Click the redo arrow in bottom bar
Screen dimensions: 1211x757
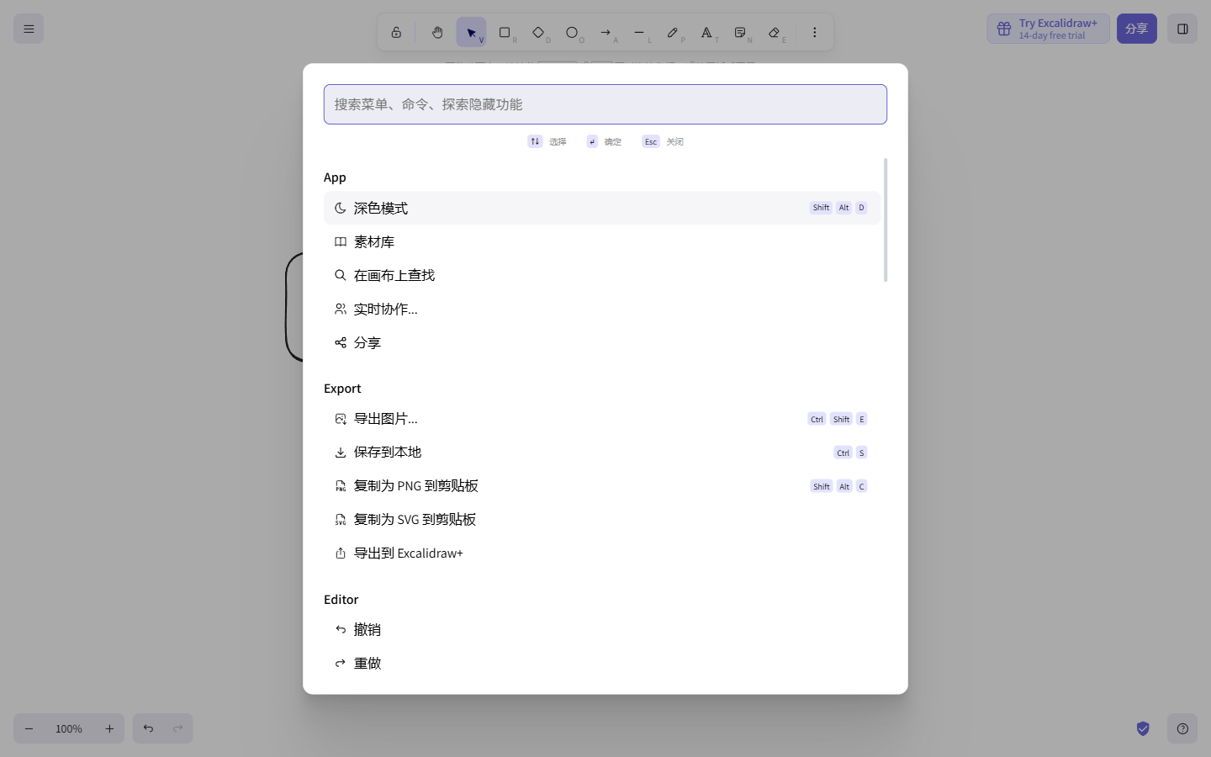pyautogui.click(x=178, y=728)
